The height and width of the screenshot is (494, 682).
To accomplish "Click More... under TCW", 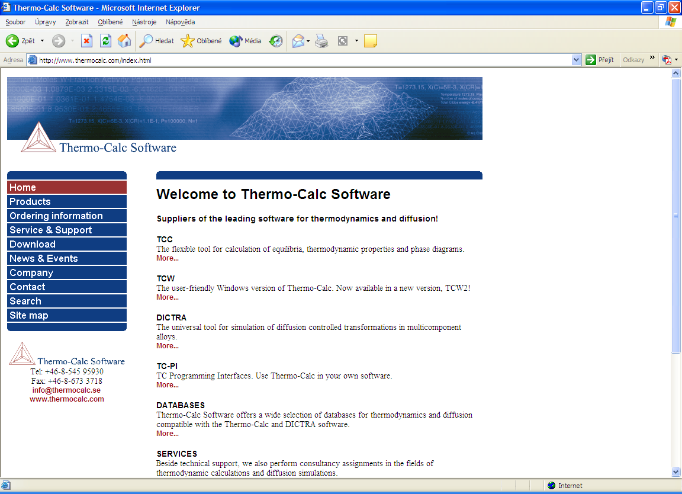I will click(x=168, y=297).
